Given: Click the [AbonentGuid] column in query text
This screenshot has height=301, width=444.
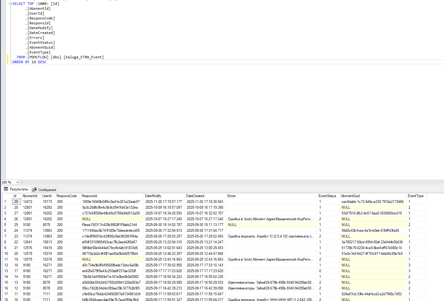Looking at the screenshot, I should (41, 47).
